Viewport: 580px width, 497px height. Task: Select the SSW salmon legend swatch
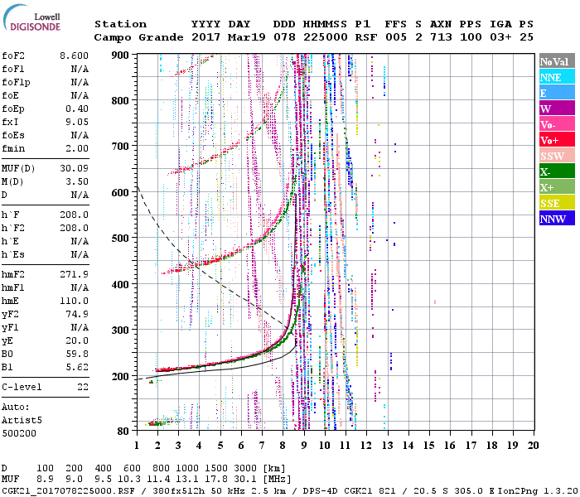click(x=557, y=156)
